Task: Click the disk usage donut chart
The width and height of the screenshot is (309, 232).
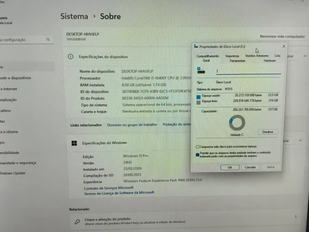Action: [x=237, y=123]
